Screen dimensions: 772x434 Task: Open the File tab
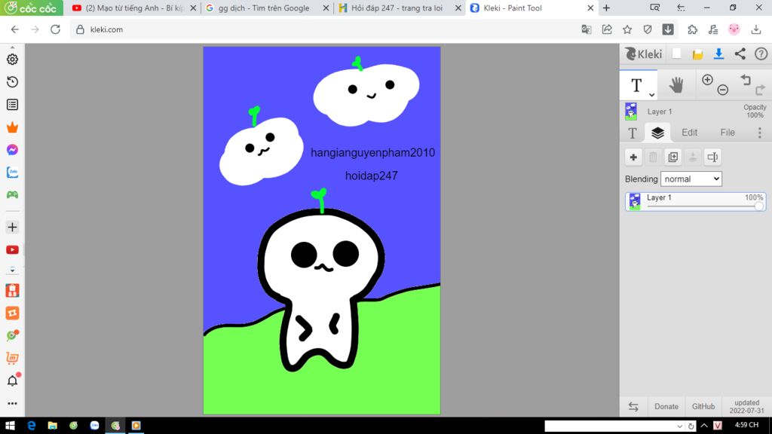click(x=728, y=133)
